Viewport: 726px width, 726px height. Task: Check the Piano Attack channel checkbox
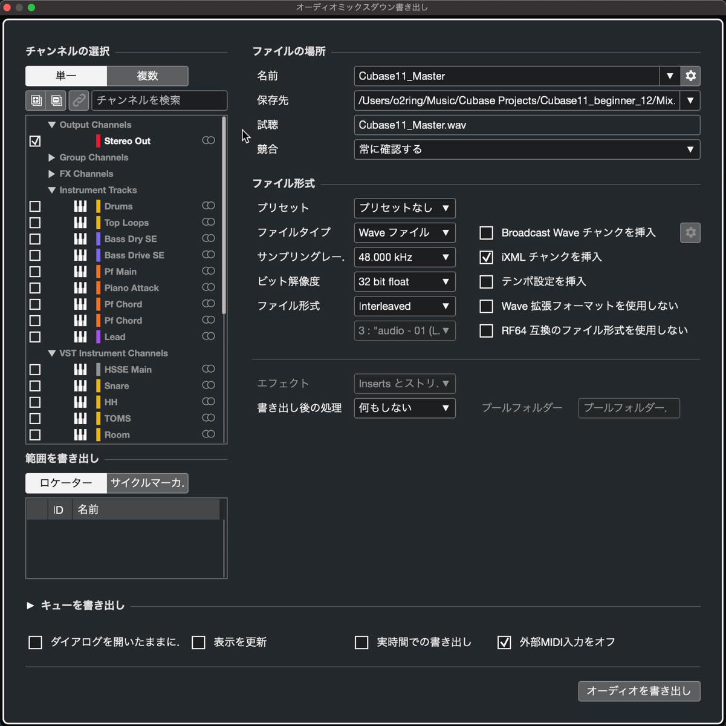35,288
